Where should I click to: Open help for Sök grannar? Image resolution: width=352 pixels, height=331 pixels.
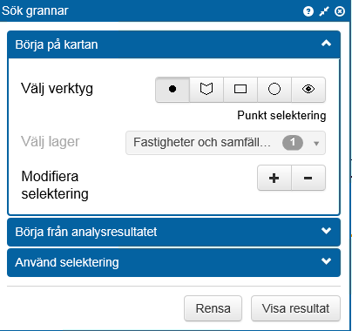(308, 11)
